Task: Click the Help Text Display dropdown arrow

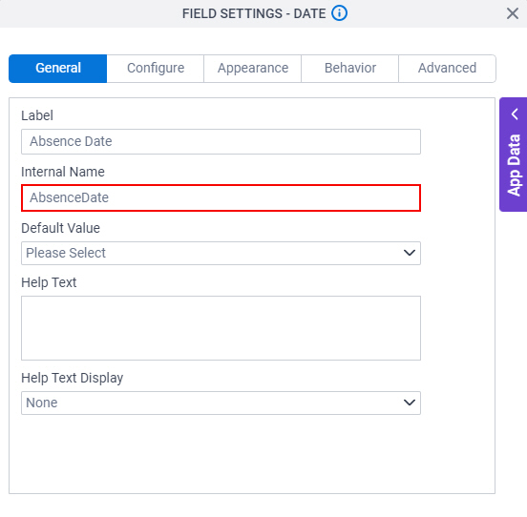Action: pyautogui.click(x=409, y=403)
